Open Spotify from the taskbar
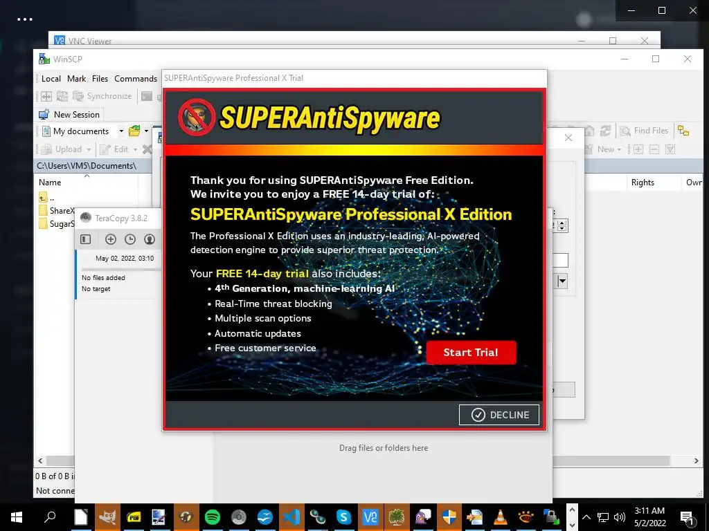This screenshot has height=531, width=709. coord(213,517)
